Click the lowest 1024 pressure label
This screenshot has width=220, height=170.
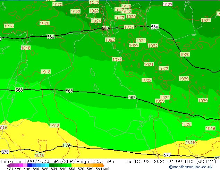(x=149, y=65)
